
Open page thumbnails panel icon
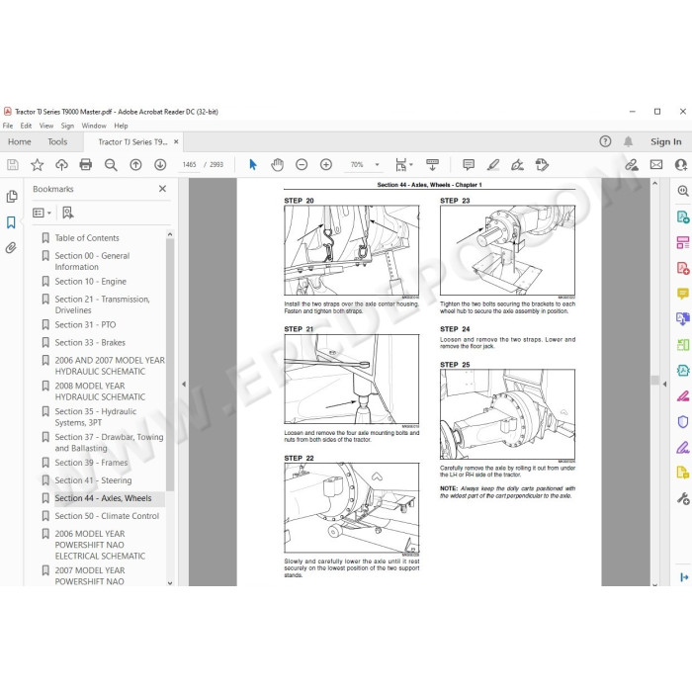pyautogui.click(x=12, y=197)
